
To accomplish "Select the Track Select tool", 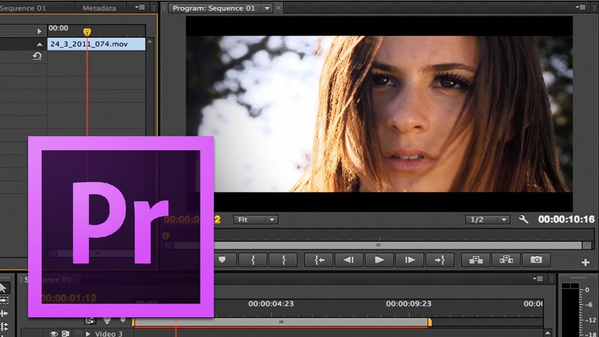I will click(x=4, y=300).
